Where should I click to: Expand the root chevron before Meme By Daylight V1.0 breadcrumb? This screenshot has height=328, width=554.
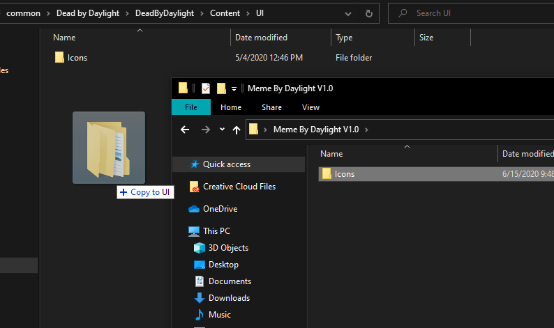[265, 130]
